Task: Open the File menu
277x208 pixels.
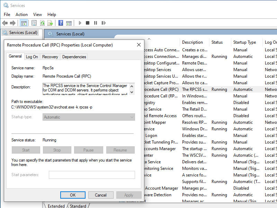Action: click(x=7, y=15)
